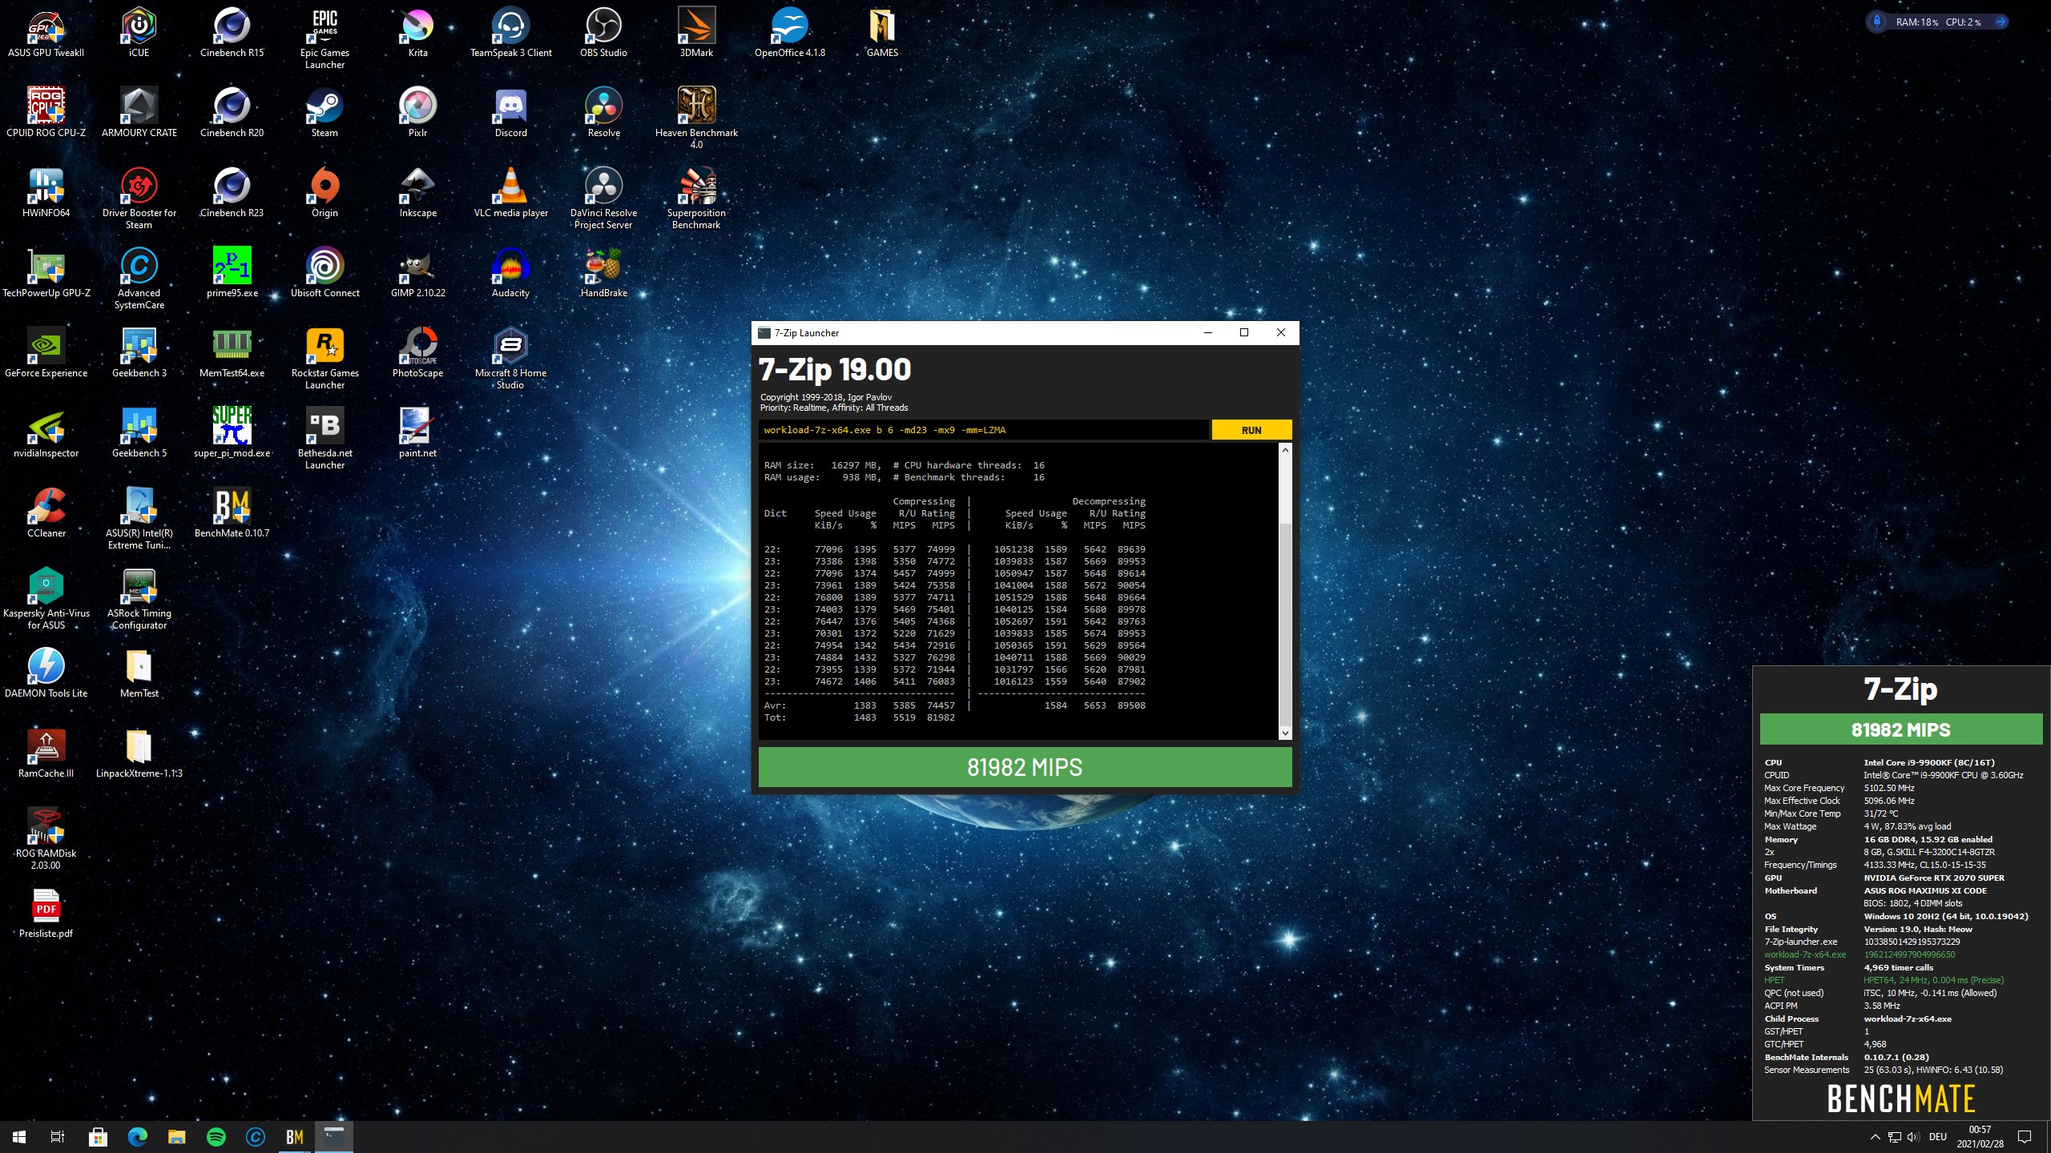Image resolution: width=2051 pixels, height=1153 pixels.
Task: Open Discord desktop icon
Action: tap(510, 113)
